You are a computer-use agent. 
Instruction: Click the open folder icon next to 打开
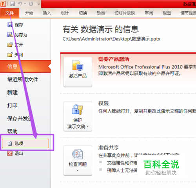10,45
